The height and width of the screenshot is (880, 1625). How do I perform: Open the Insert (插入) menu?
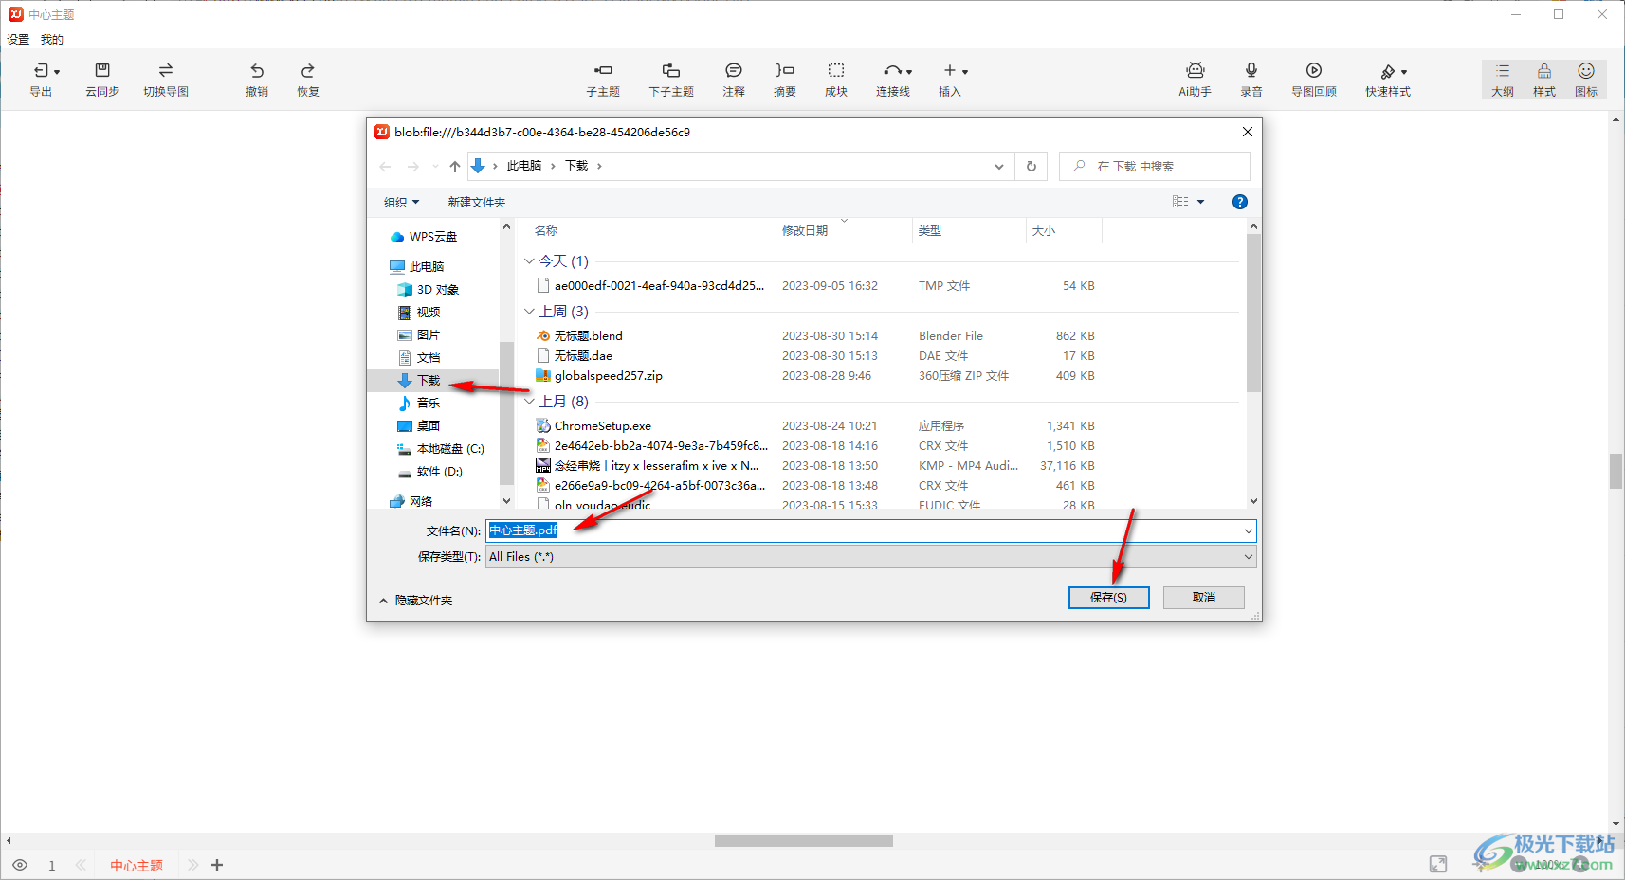point(951,80)
